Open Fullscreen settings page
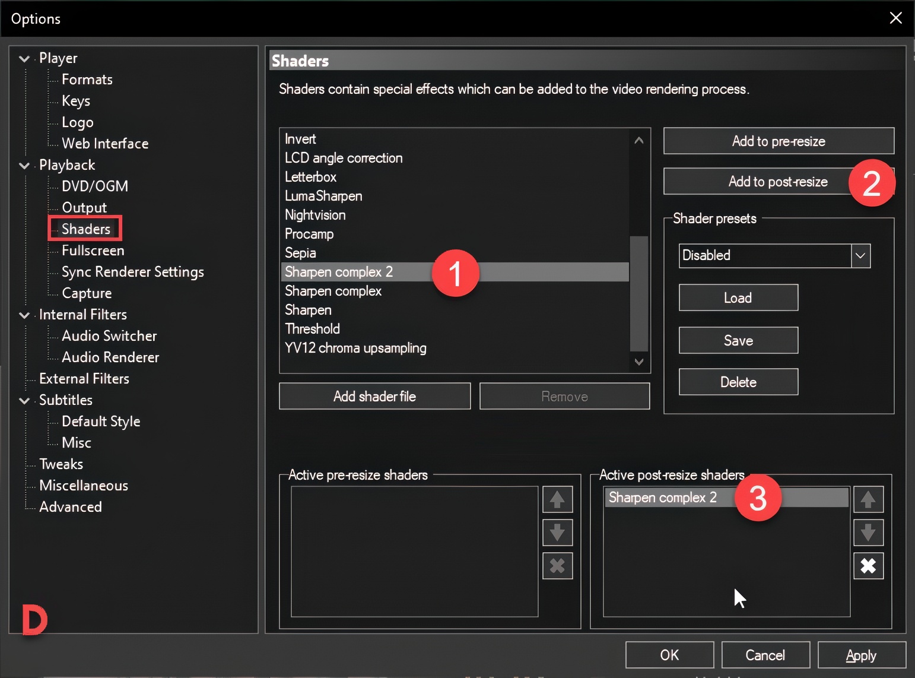Screen dimensions: 915x678 click(93, 251)
